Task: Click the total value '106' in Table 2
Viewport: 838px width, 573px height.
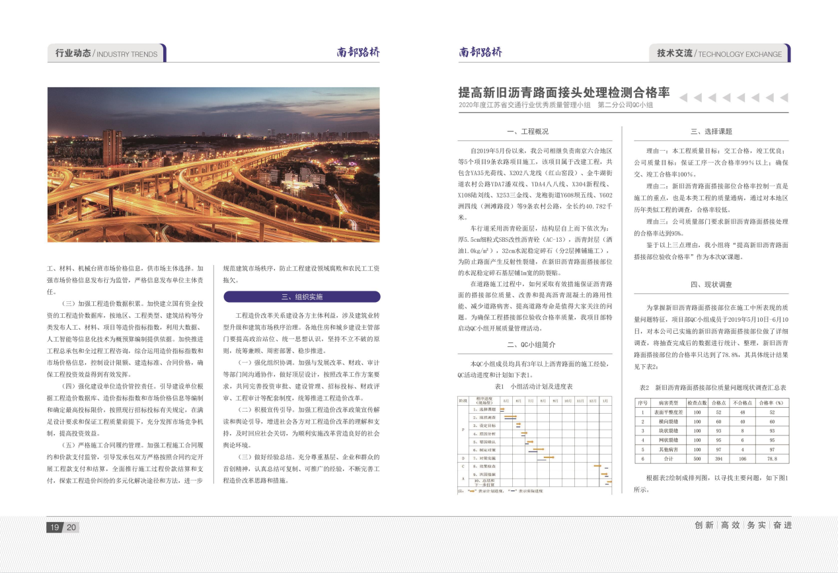Action: [743, 458]
